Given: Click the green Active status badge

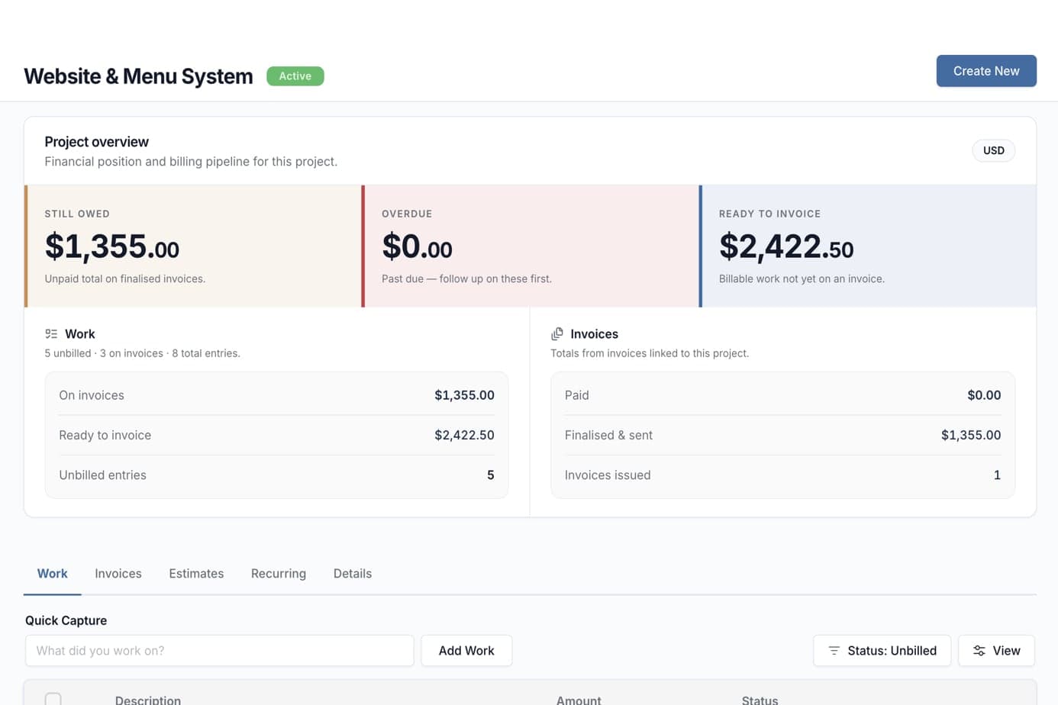Looking at the screenshot, I should tap(295, 76).
